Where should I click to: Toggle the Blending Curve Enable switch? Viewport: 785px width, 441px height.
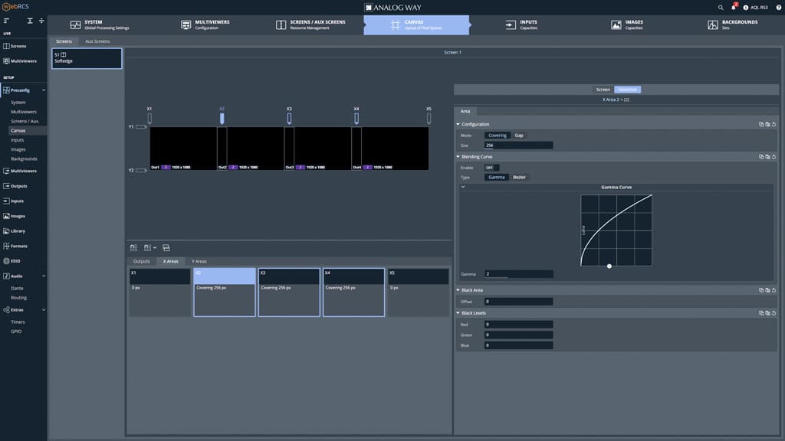click(x=491, y=167)
